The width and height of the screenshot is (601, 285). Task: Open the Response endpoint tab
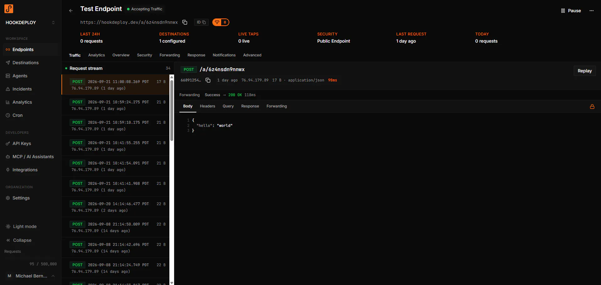pos(196,55)
